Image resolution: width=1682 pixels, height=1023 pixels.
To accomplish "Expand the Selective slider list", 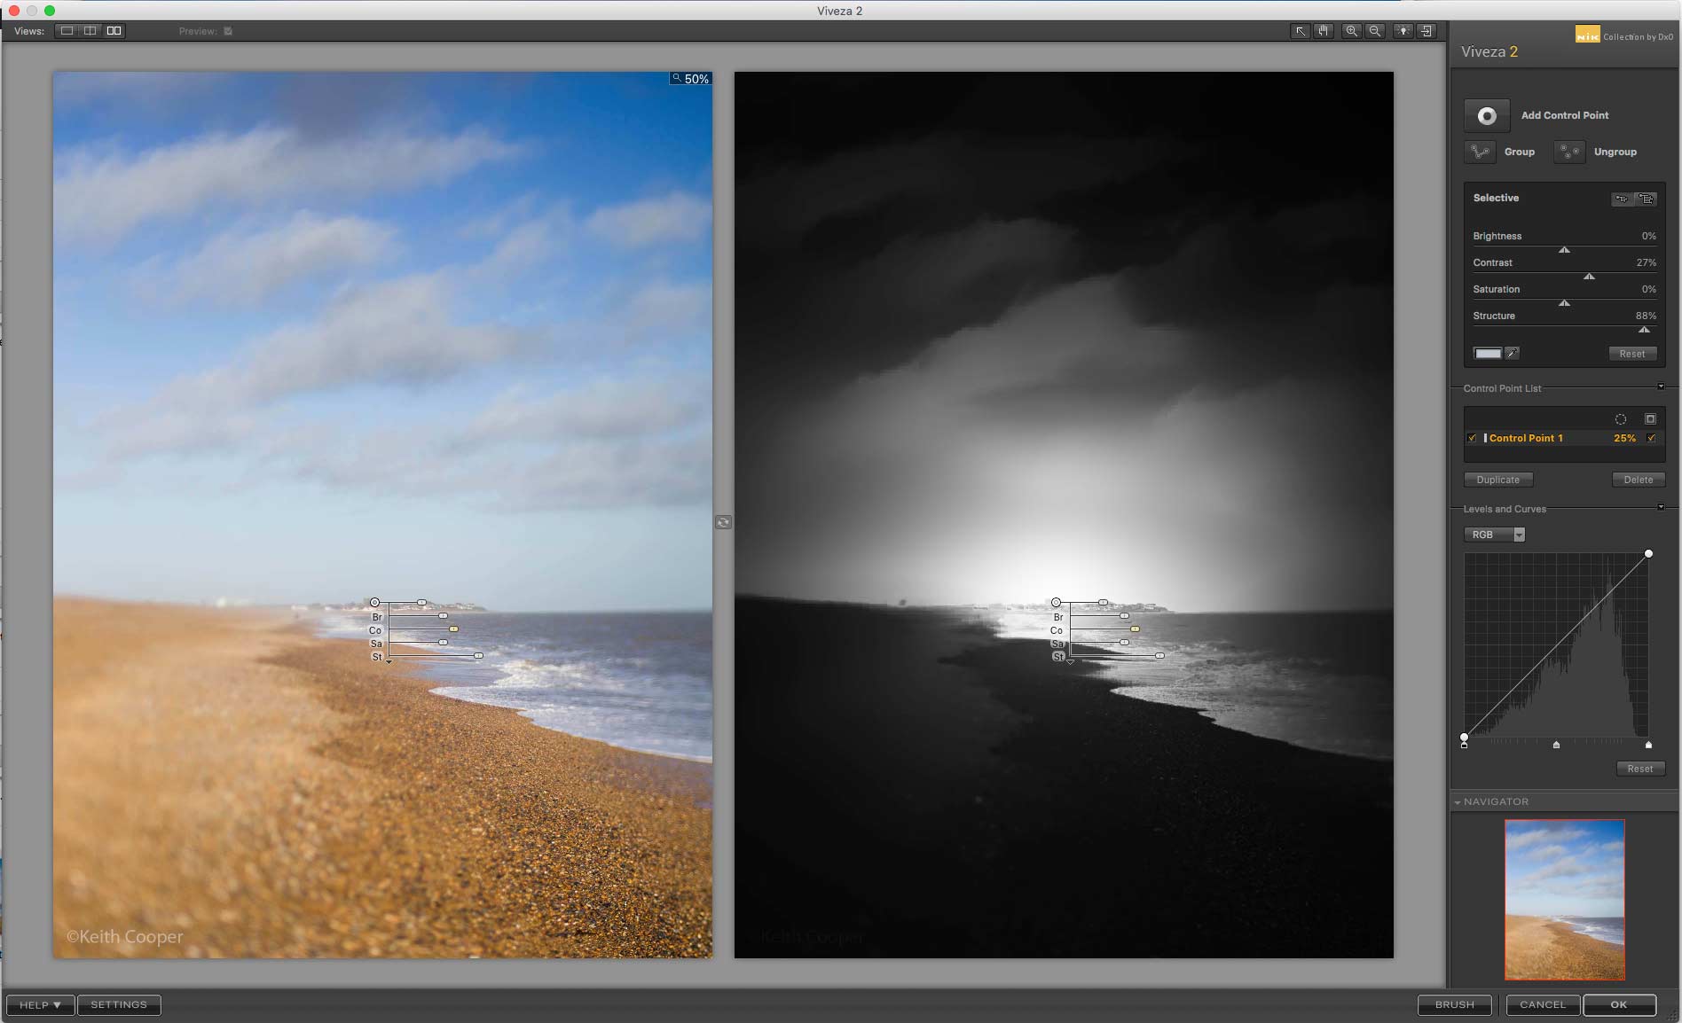I will coord(1646,199).
